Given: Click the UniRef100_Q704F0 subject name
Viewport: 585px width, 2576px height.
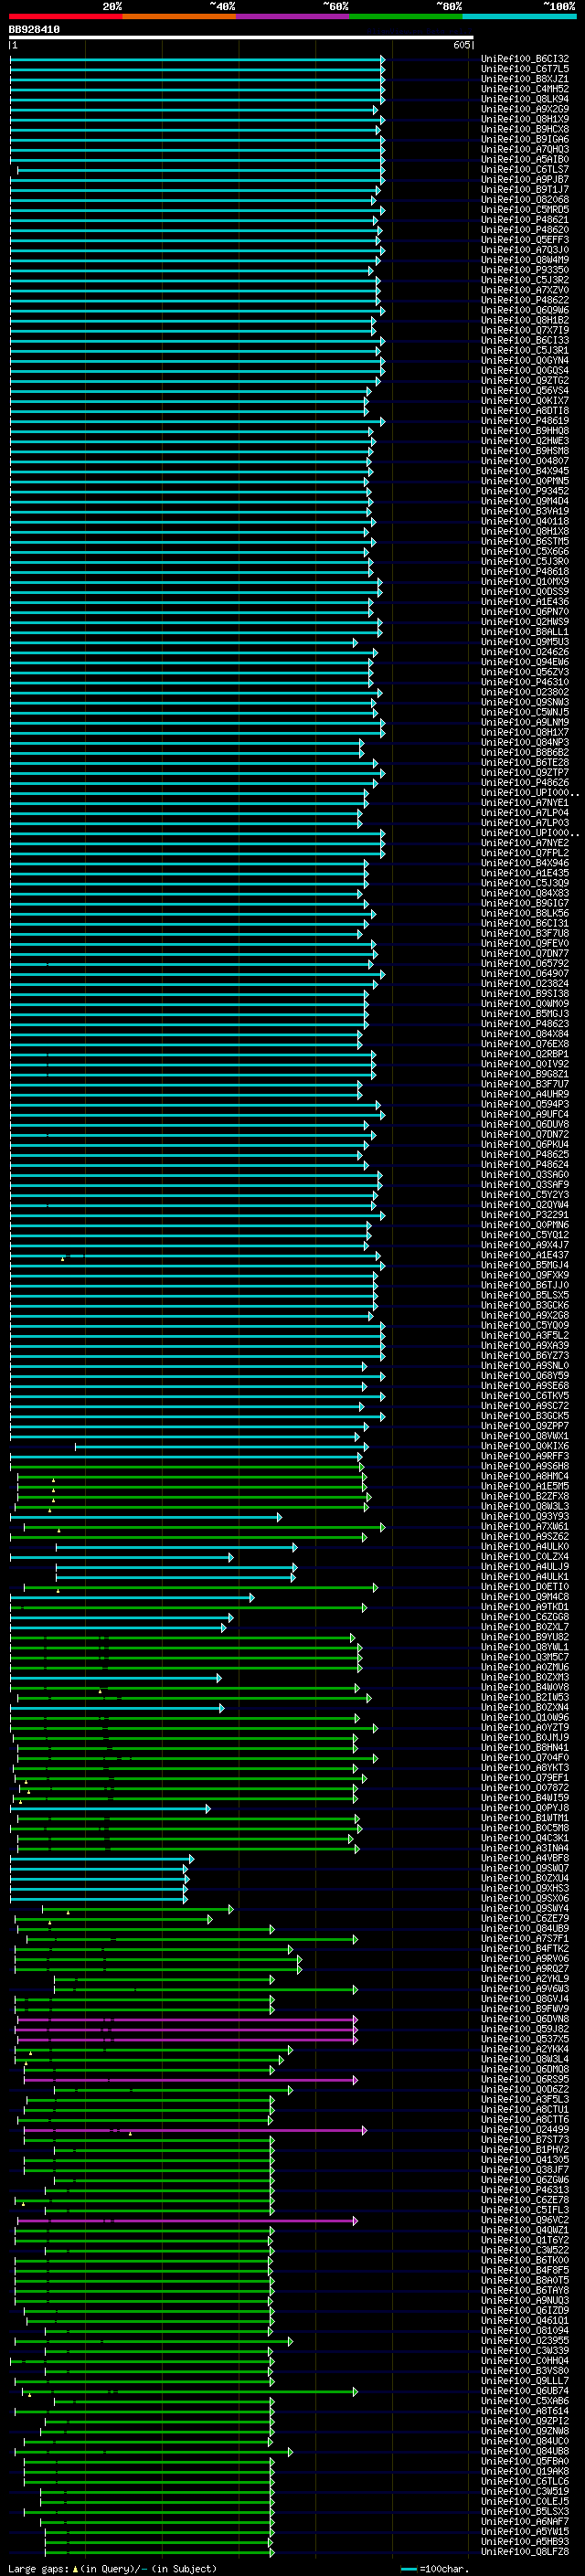Looking at the screenshot, I should coord(525,1758).
